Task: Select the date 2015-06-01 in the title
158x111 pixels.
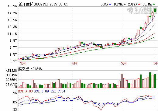Action: coord(59,4)
